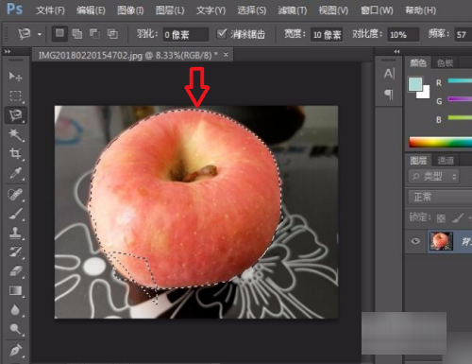Select the Gradient tool
Screen dimensions: 472x364
tap(15, 290)
